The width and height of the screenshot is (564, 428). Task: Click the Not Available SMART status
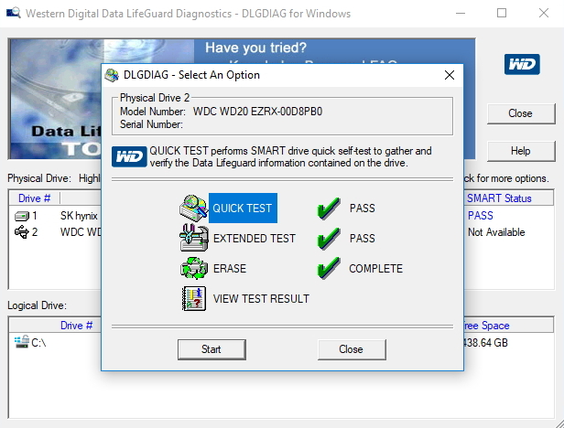point(496,232)
